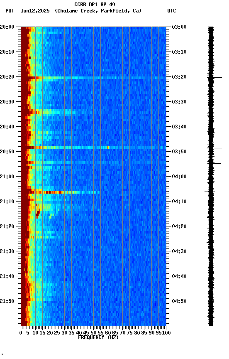This screenshot has height=359, width=229.
Task: Click the date label 'Jun12,2025'
Action: coord(35,11)
